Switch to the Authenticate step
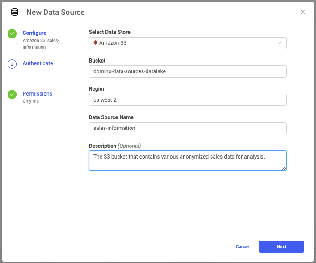The image size is (316, 263). (x=38, y=63)
